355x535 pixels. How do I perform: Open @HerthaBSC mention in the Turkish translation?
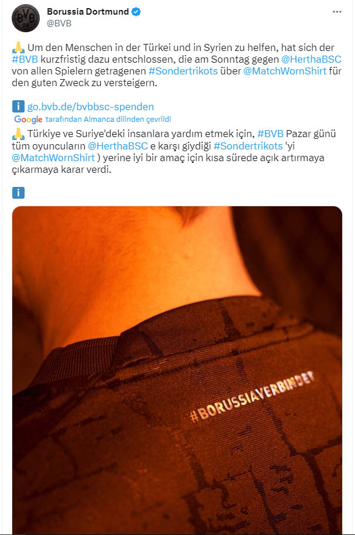tap(118, 146)
